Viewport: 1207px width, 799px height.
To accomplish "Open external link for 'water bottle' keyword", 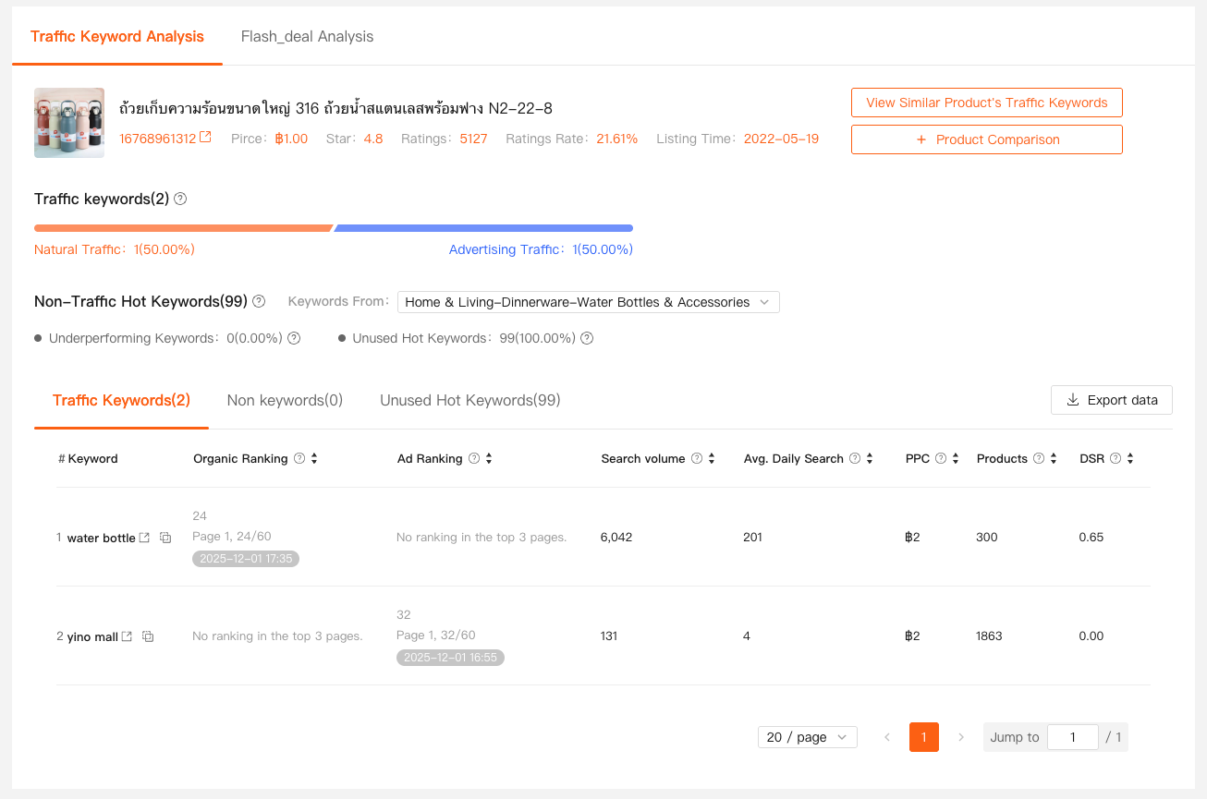I will (144, 538).
